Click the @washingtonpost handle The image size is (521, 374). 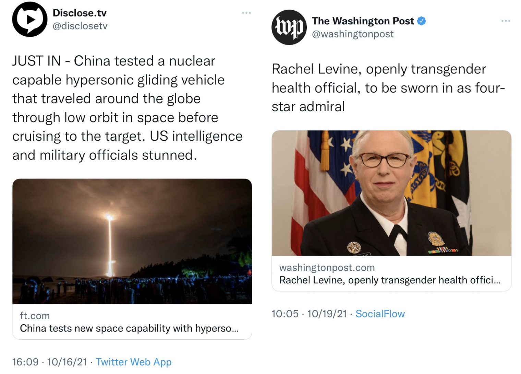click(353, 34)
